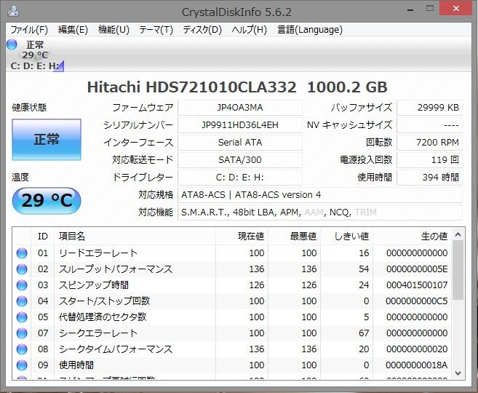
Task: Click status orb for row 01 リードエラーレート
Action: click(22, 253)
